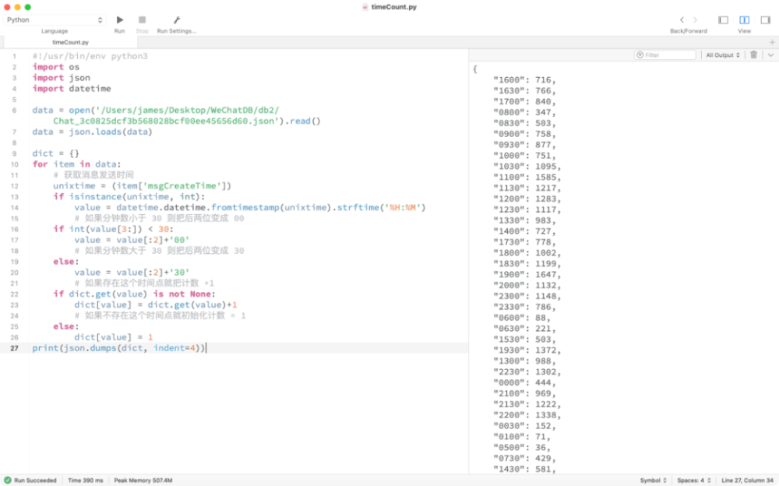Screen dimensions: 779x486
Task: Click output entry "1930": 1372
Action: 527,350
